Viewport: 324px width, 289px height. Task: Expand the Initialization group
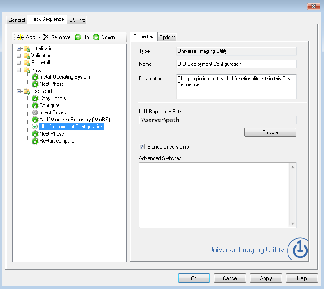[x=19, y=49]
